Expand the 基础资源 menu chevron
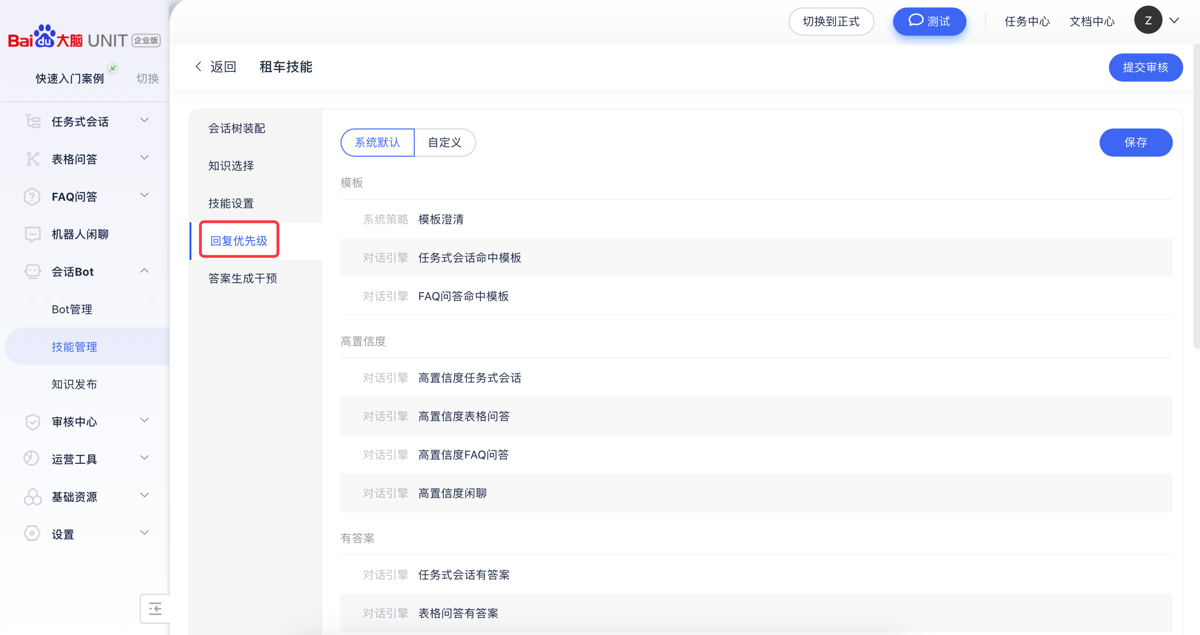Screen dimensions: 1200x635 145,496
